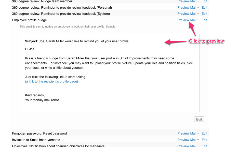Open the recipient's profile page link

(51, 82)
